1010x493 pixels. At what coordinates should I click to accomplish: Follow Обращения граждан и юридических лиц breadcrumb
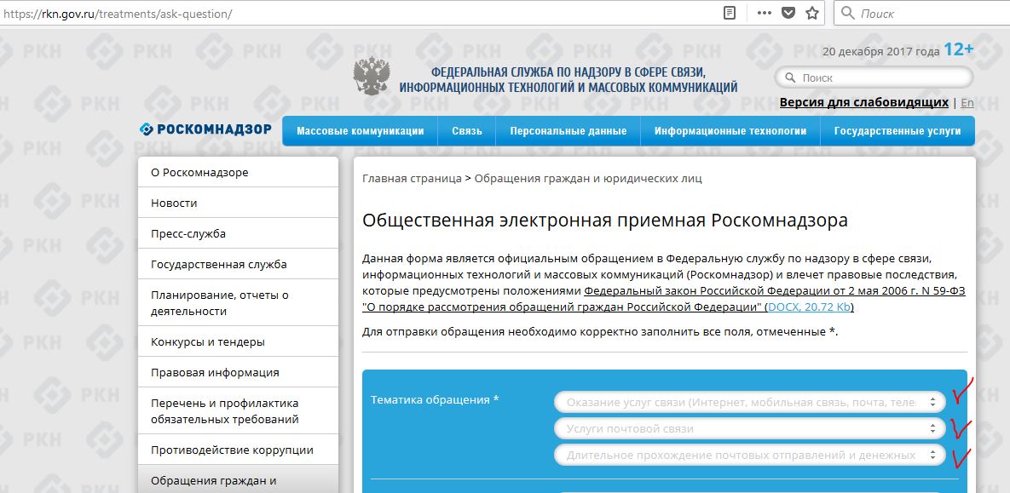tap(588, 178)
